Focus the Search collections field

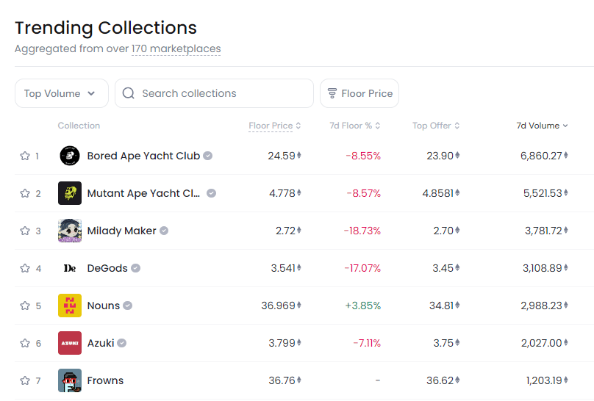(x=214, y=93)
